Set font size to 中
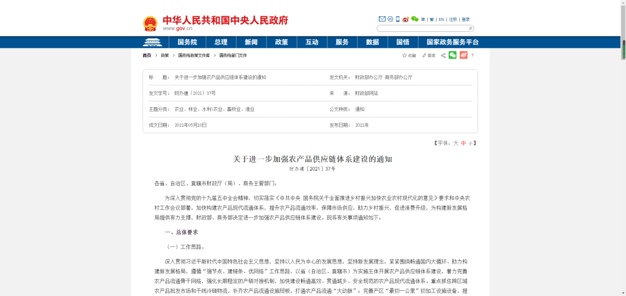 point(463,142)
